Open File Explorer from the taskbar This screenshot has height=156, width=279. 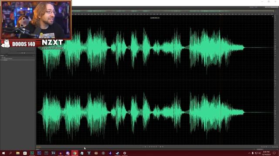(18, 153)
